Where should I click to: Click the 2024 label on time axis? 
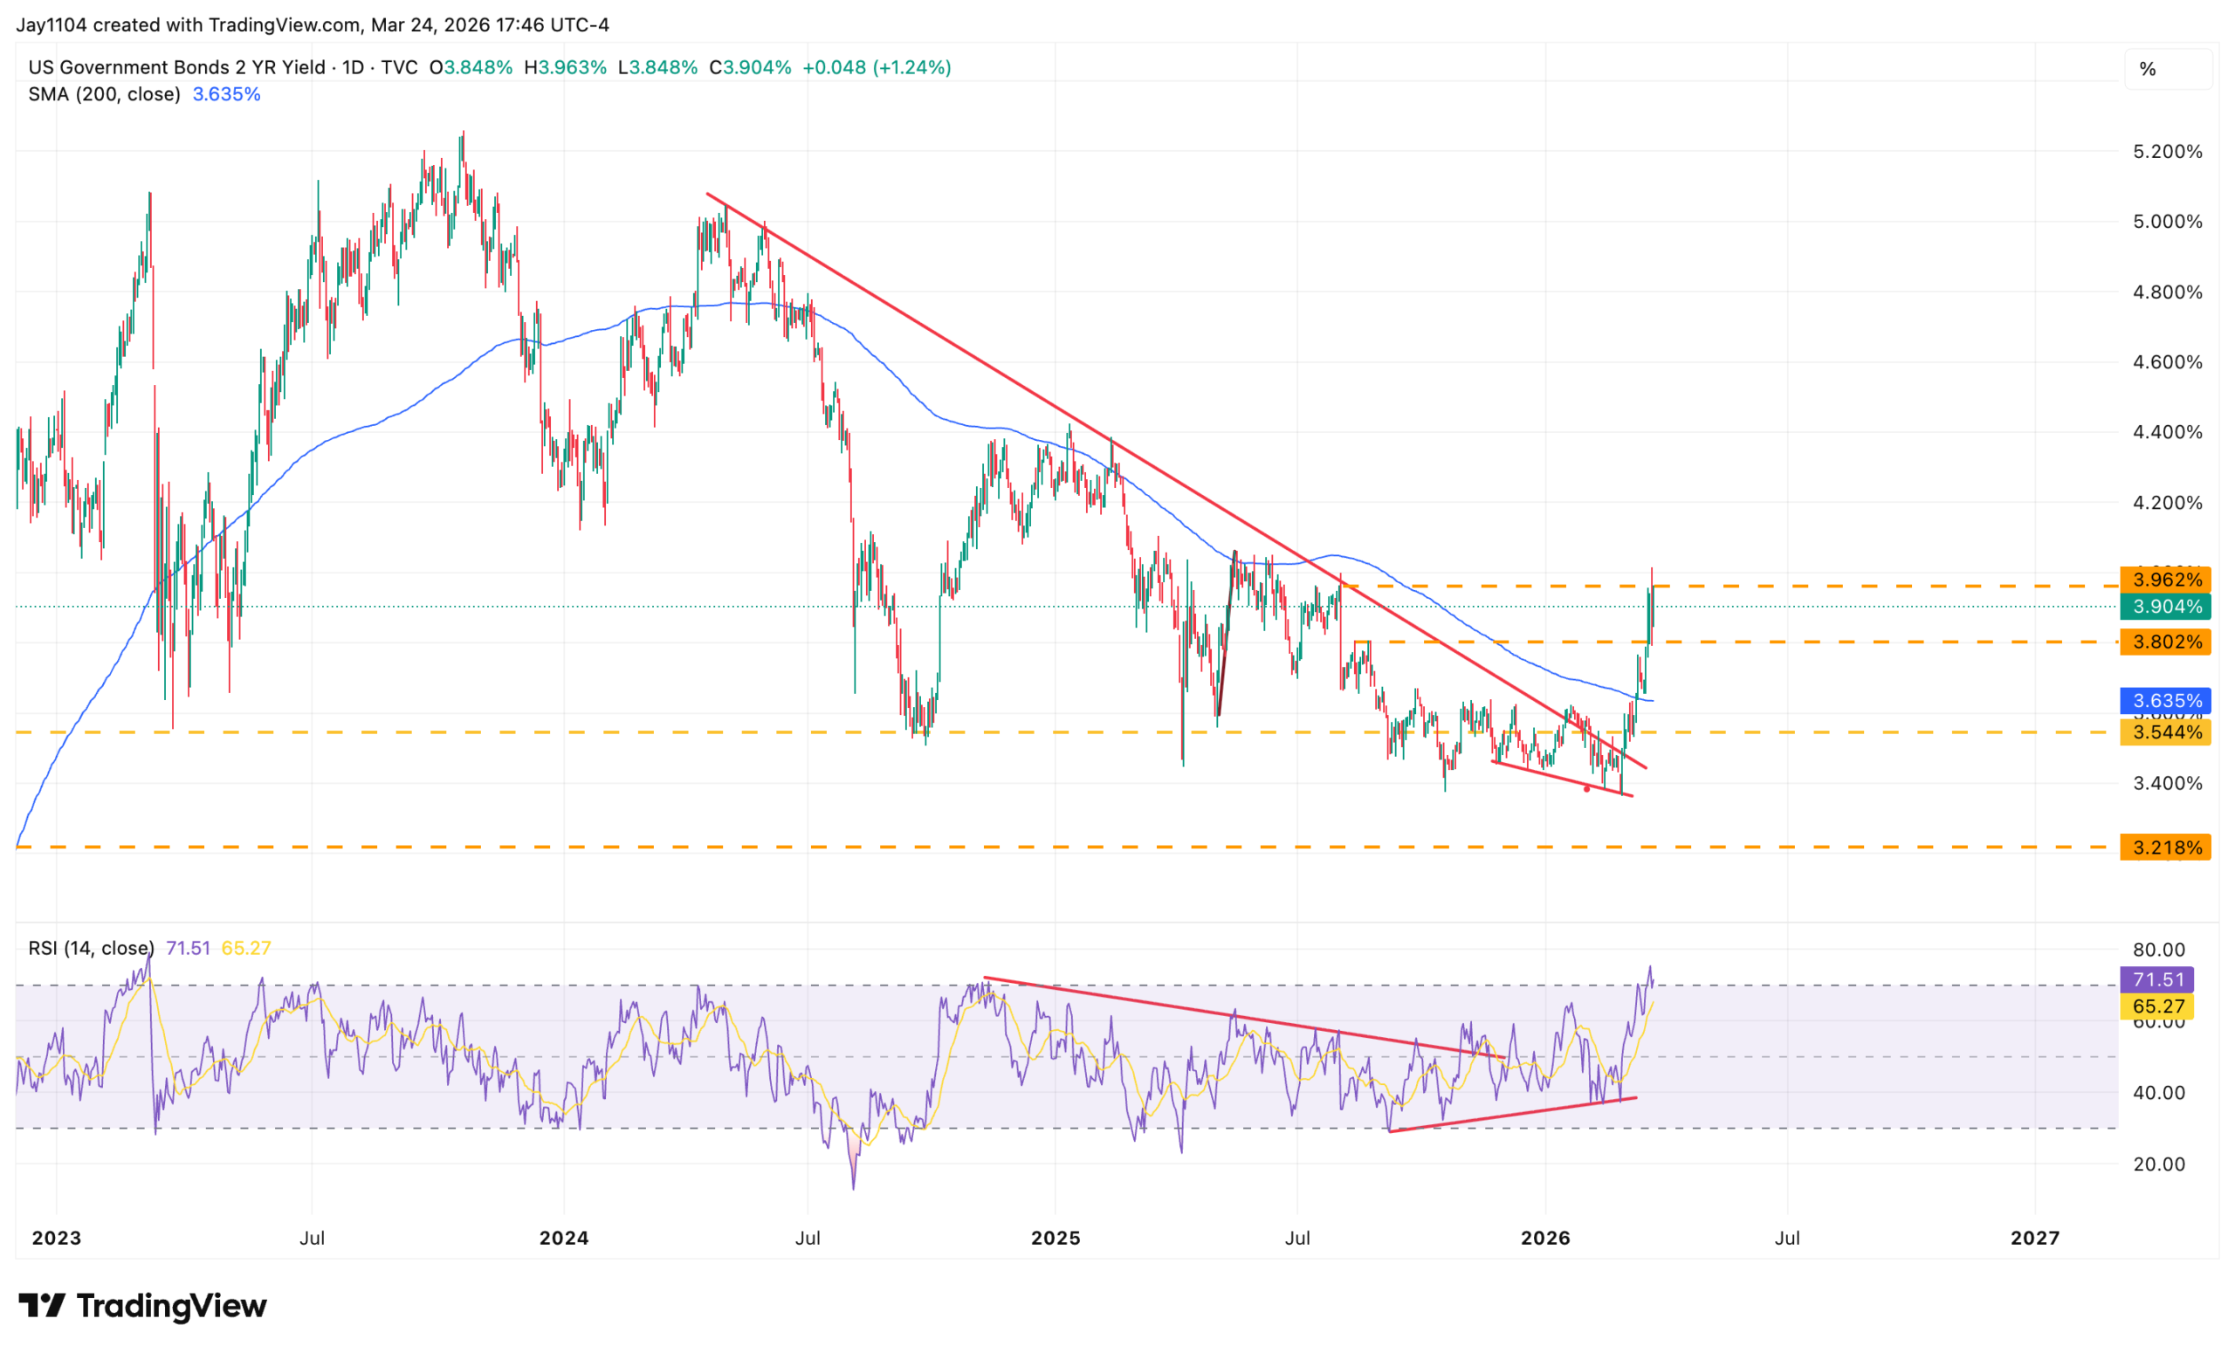[563, 1238]
